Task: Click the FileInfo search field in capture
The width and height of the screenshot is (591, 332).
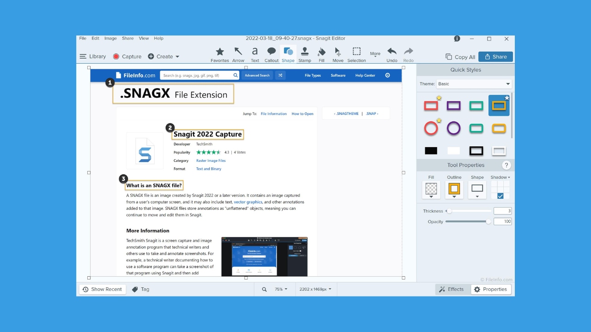Action: pyautogui.click(x=199, y=75)
